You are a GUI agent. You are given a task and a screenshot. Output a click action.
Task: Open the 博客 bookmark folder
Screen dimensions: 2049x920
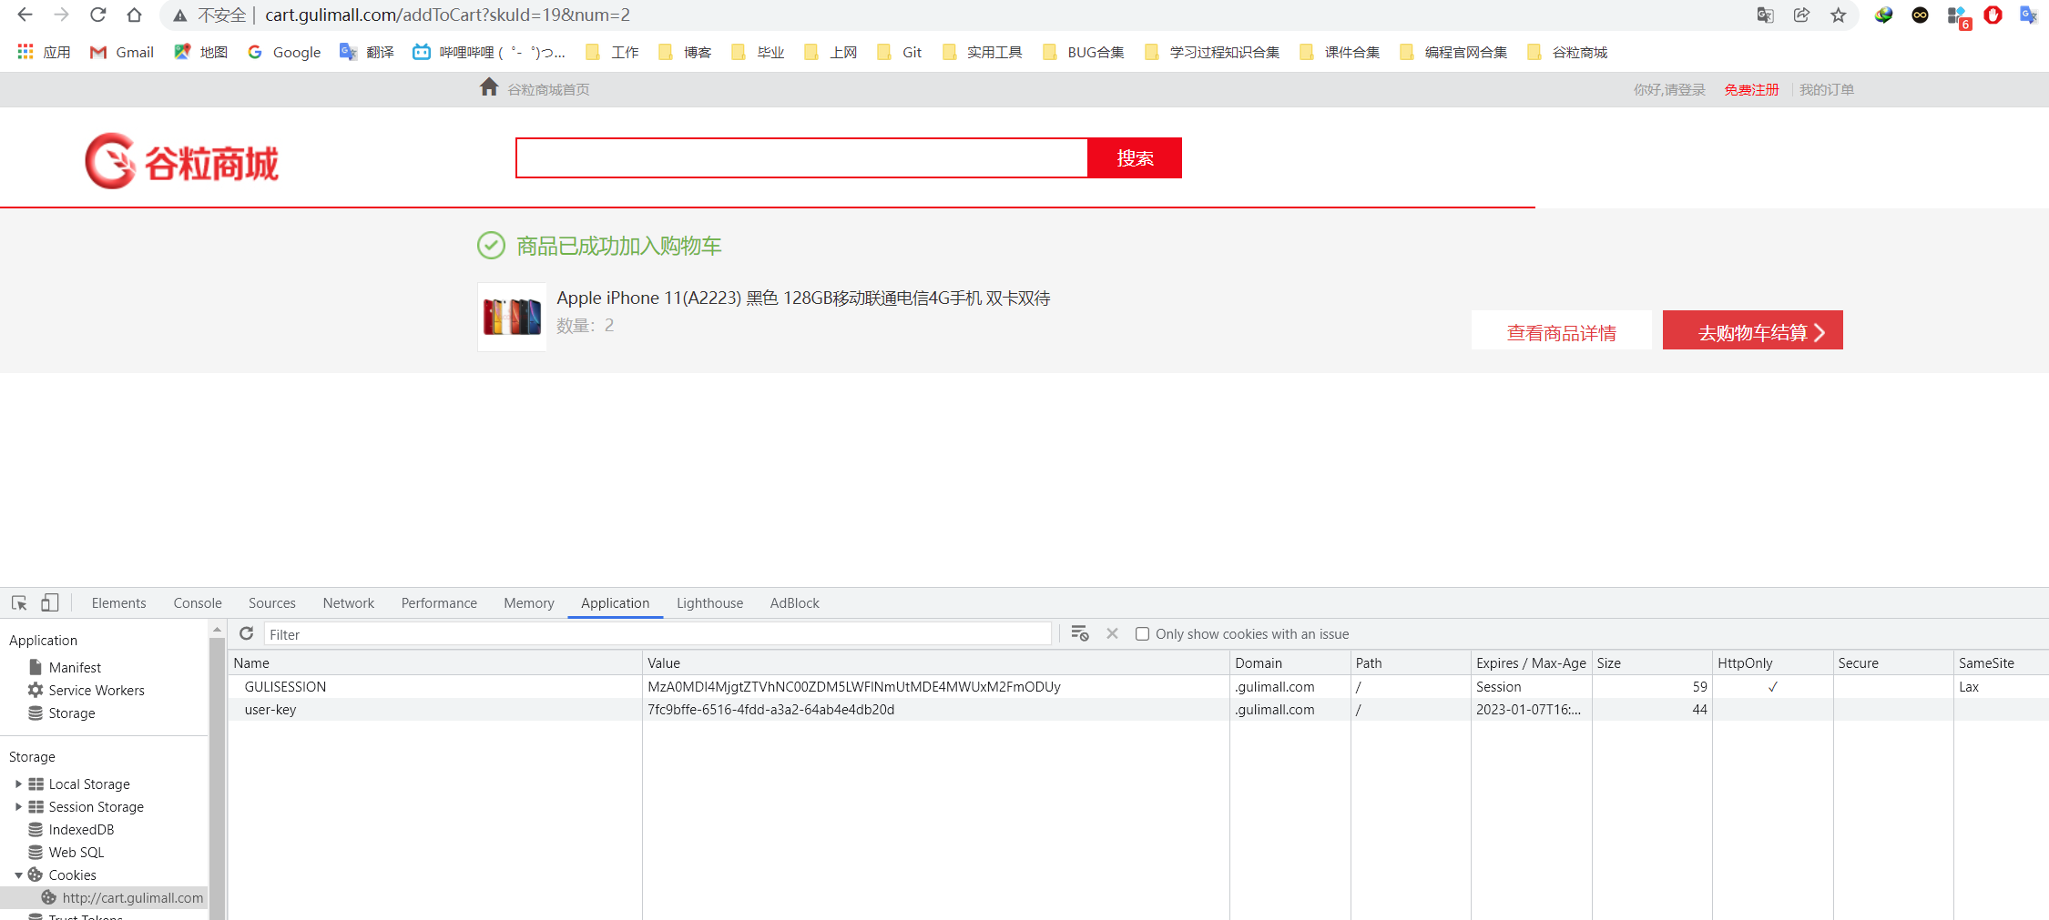(685, 52)
